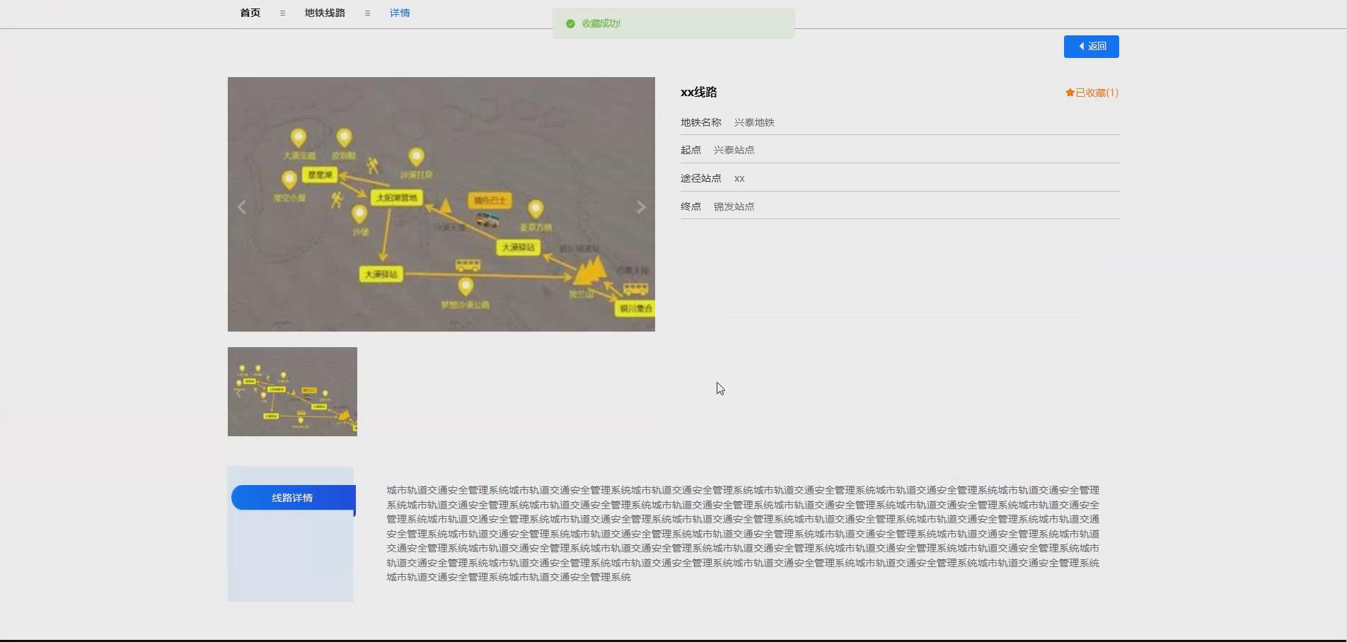Dismiss the 收藏成功 notification banner
The image size is (1347, 642).
(672, 23)
